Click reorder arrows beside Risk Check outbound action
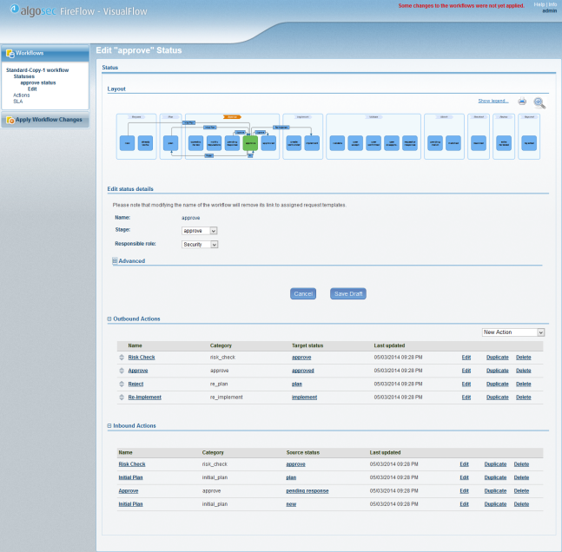The image size is (562, 552). click(122, 358)
